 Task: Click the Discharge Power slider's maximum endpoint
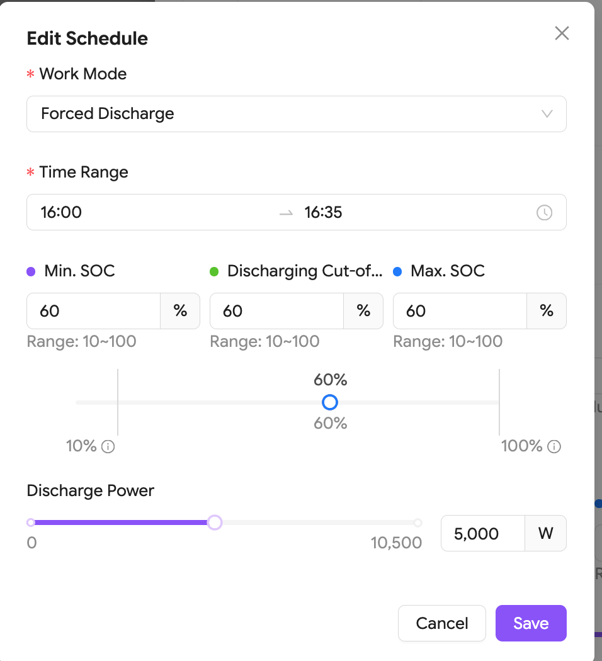pyautogui.click(x=417, y=523)
